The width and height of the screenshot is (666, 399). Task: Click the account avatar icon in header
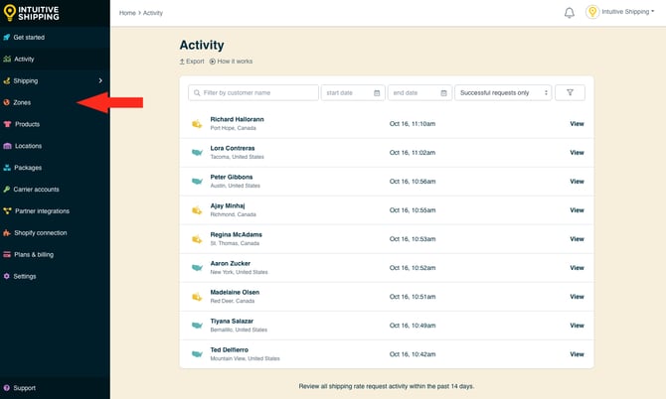pos(592,12)
